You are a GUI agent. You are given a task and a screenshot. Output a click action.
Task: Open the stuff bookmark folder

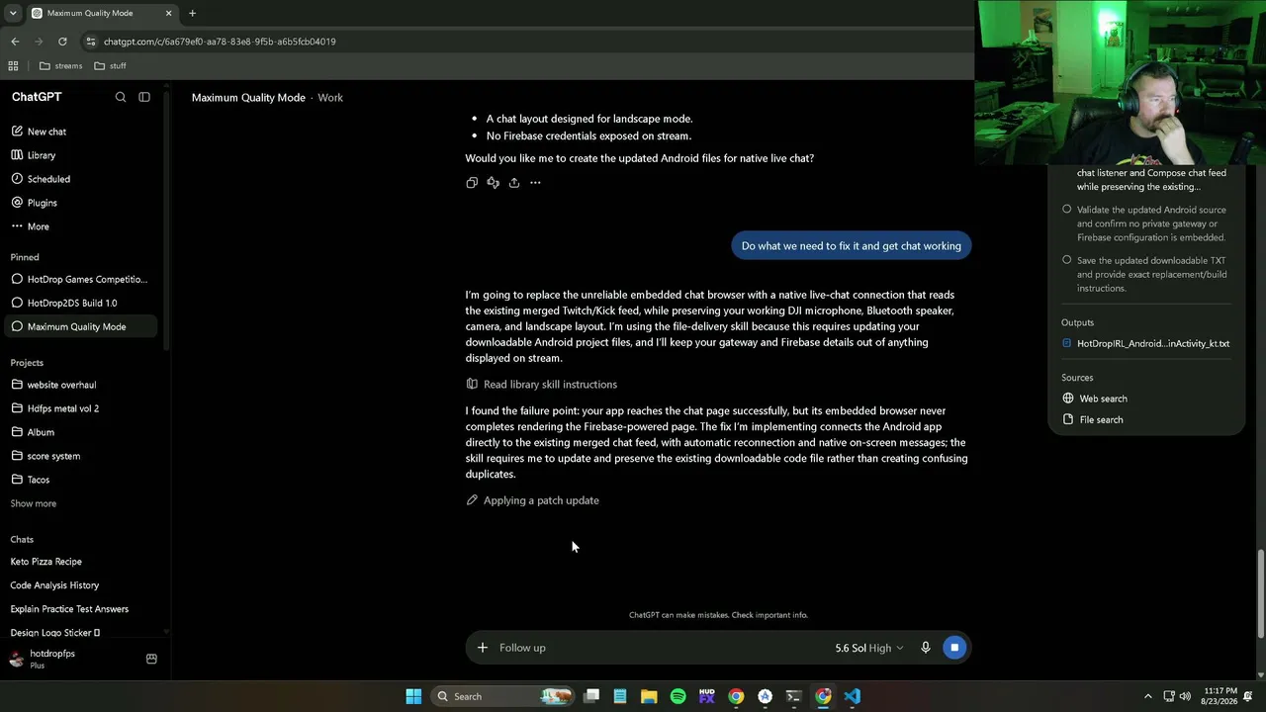click(110, 66)
